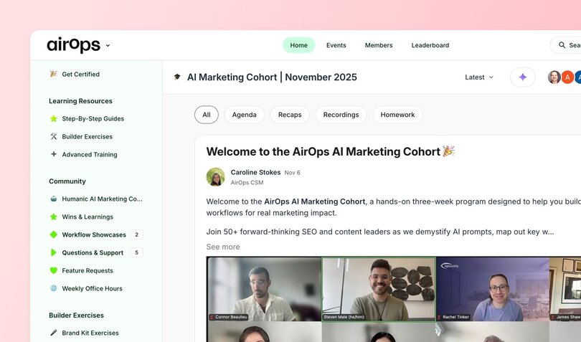Open Wins & Learnings
The image size is (581, 342).
[x=88, y=217]
